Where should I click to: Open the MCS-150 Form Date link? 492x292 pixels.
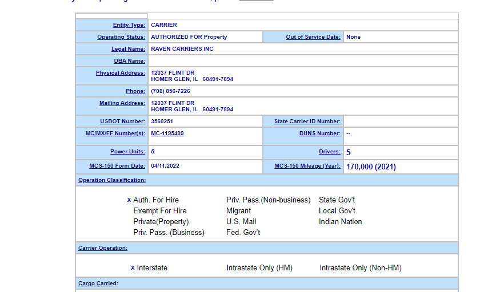point(117,166)
